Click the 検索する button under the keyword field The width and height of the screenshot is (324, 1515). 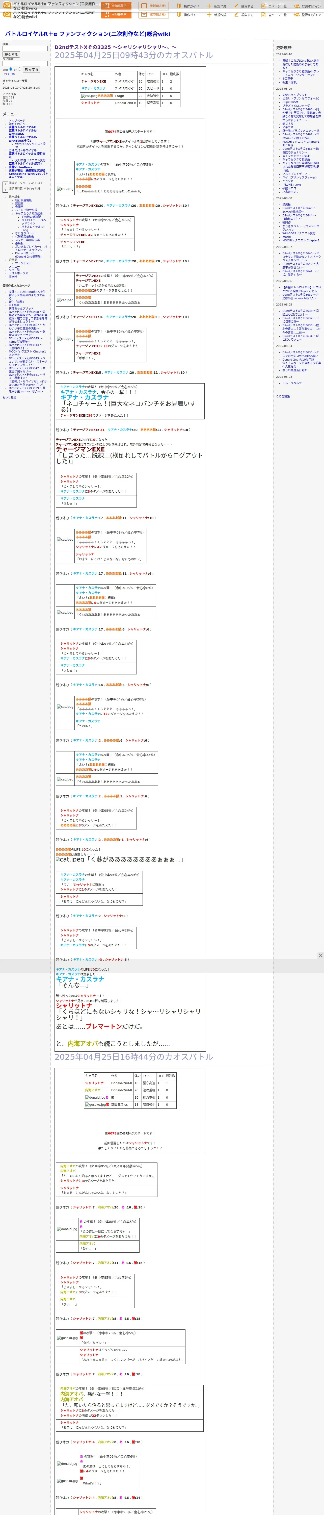[11, 55]
